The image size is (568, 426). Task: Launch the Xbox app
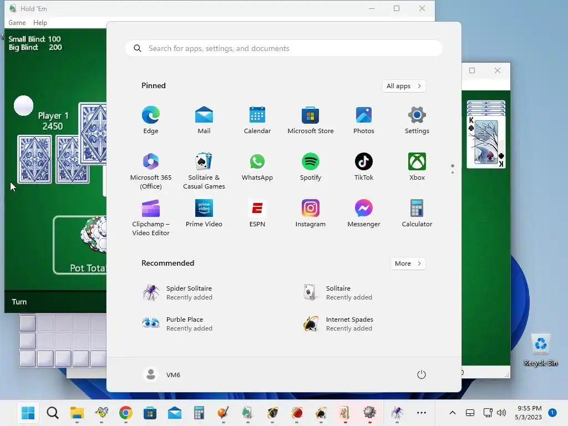coord(417,167)
